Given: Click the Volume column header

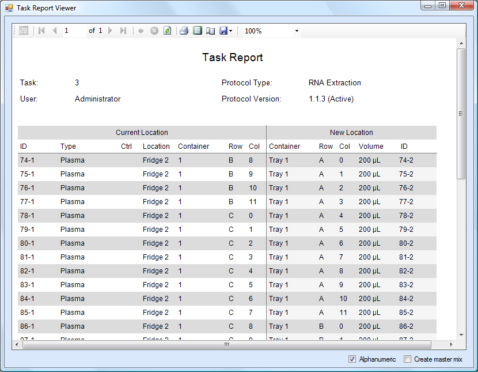Looking at the screenshot, I should pos(371,146).
